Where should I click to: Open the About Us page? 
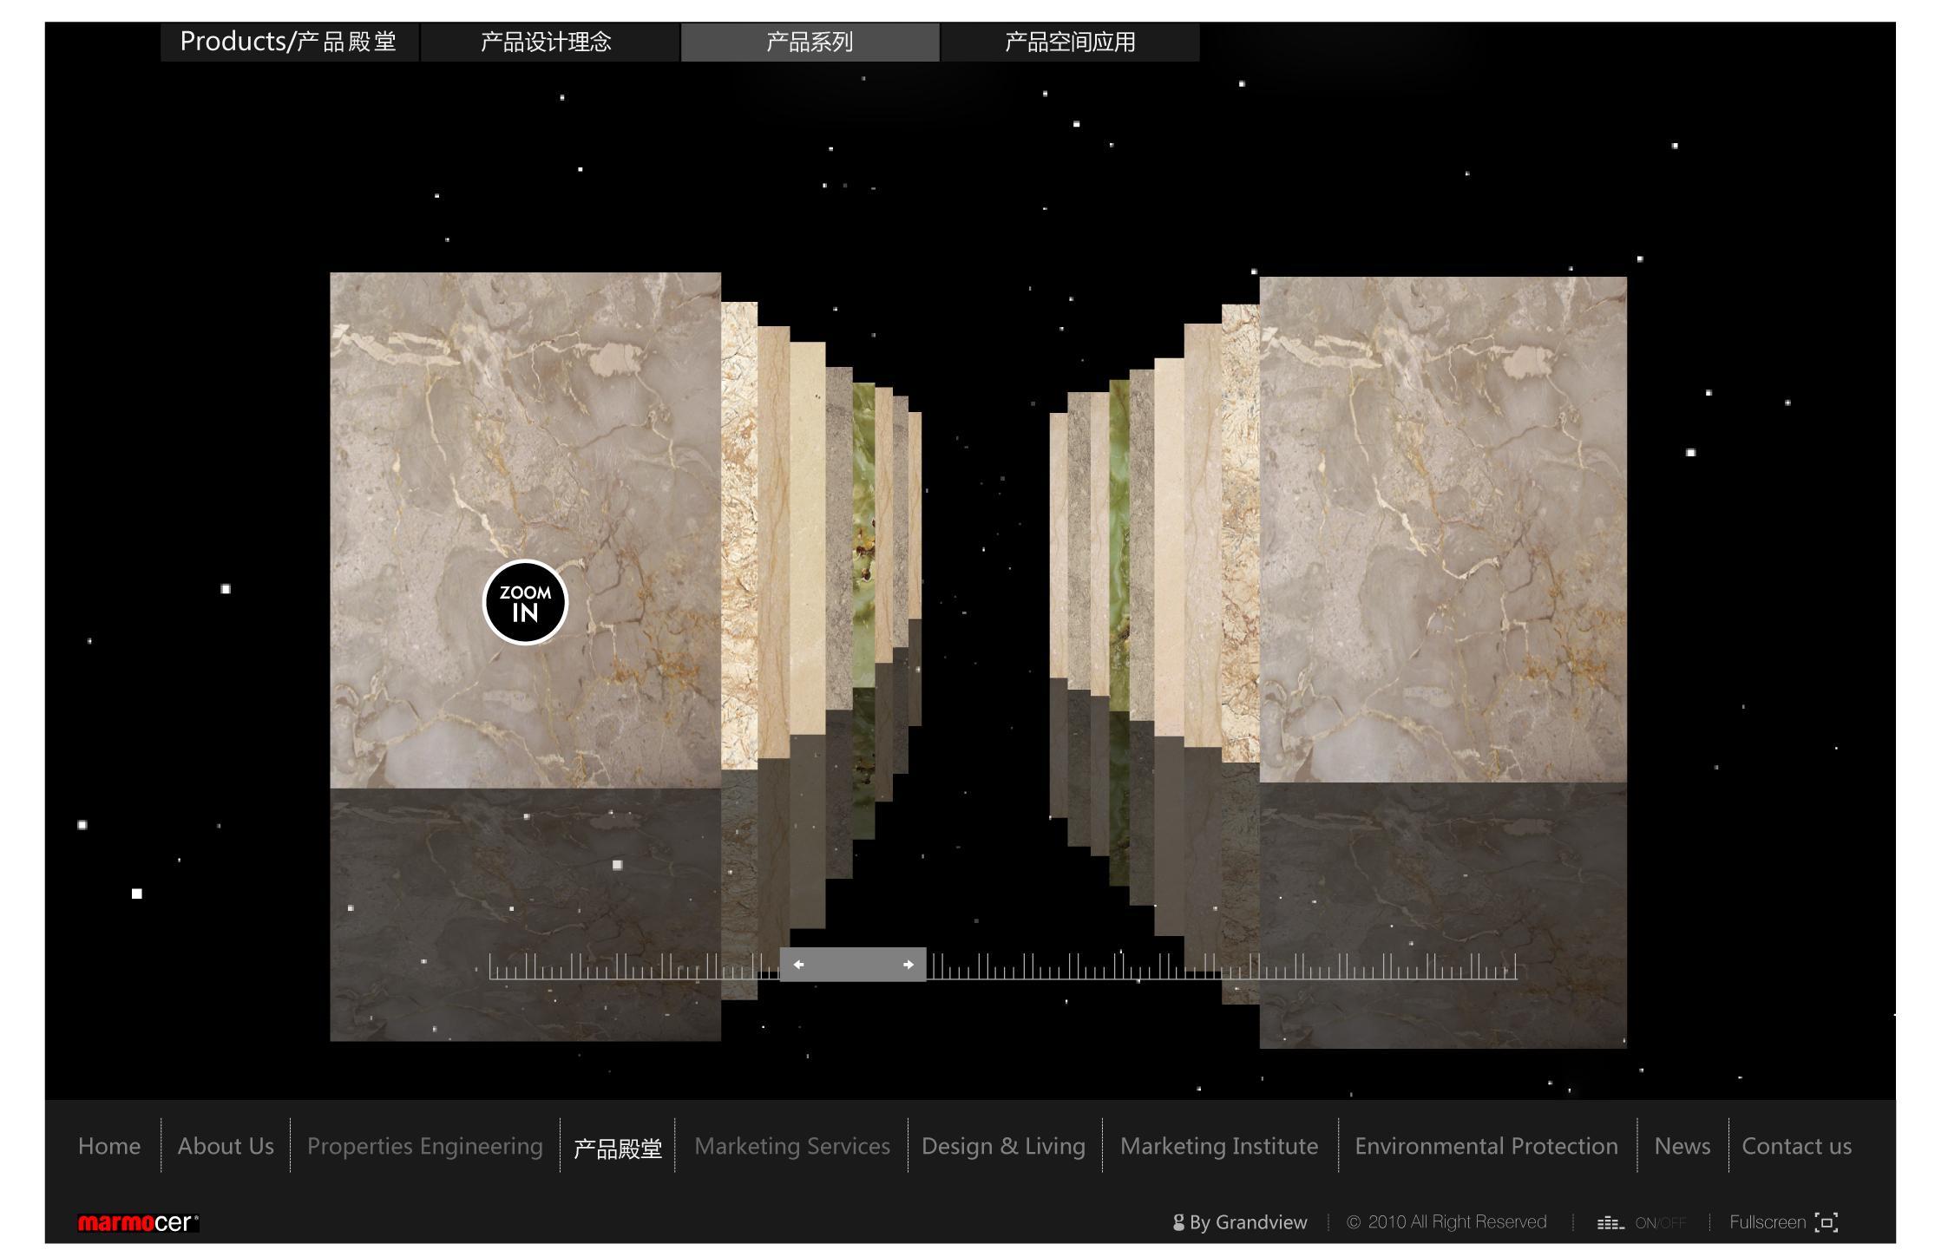226,1146
